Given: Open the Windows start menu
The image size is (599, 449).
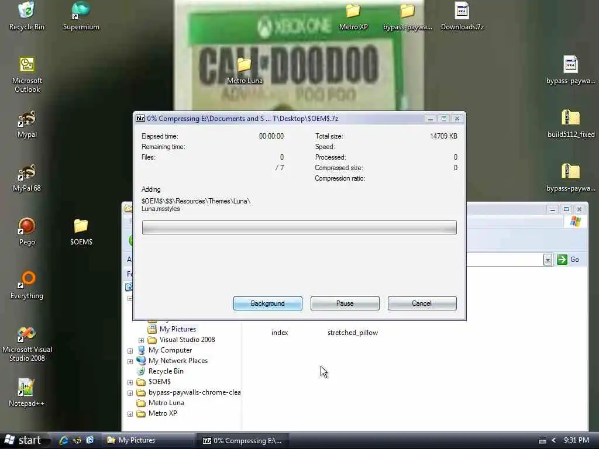Looking at the screenshot, I should [x=24, y=441].
